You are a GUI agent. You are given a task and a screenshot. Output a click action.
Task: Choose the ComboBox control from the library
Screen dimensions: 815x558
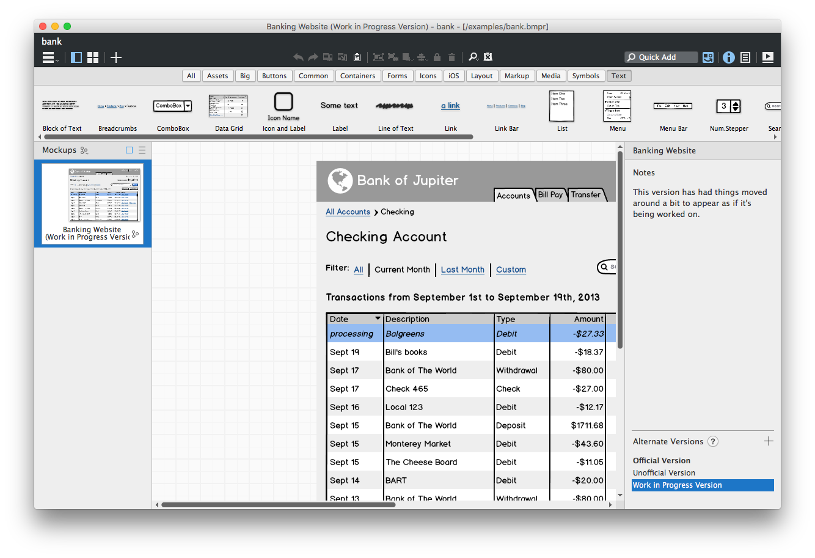(172, 111)
